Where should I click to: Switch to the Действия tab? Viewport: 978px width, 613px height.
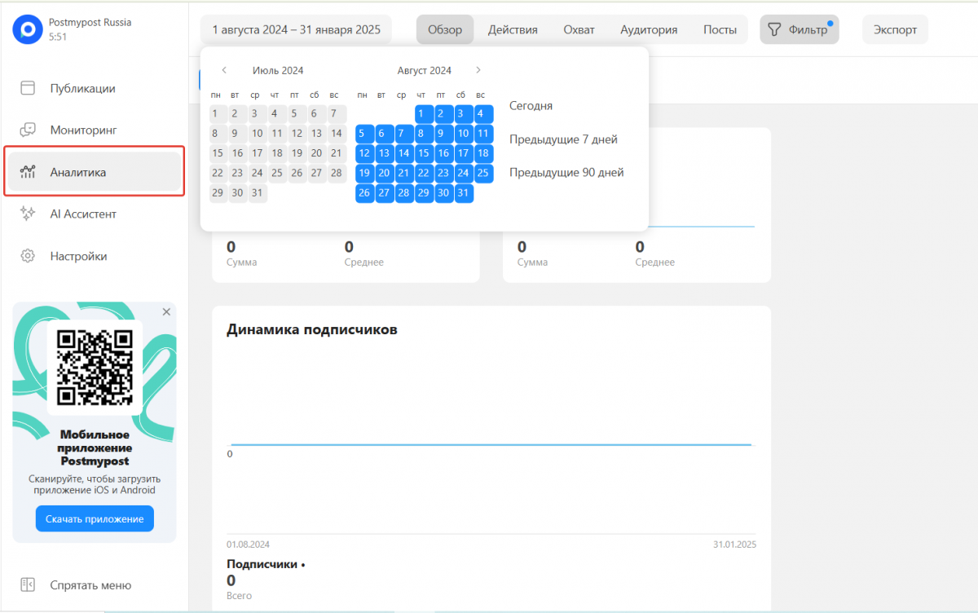pos(513,30)
